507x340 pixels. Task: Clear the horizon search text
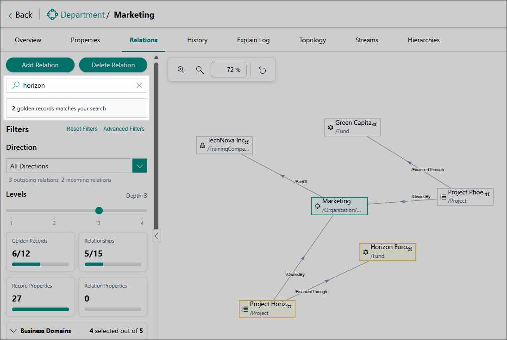coord(139,85)
